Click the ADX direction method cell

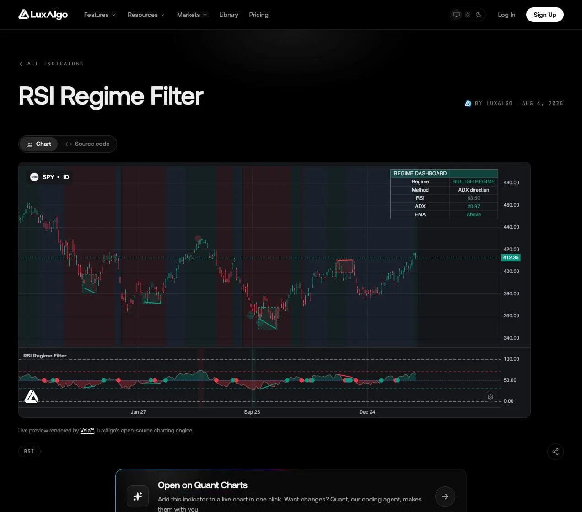(474, 190)
